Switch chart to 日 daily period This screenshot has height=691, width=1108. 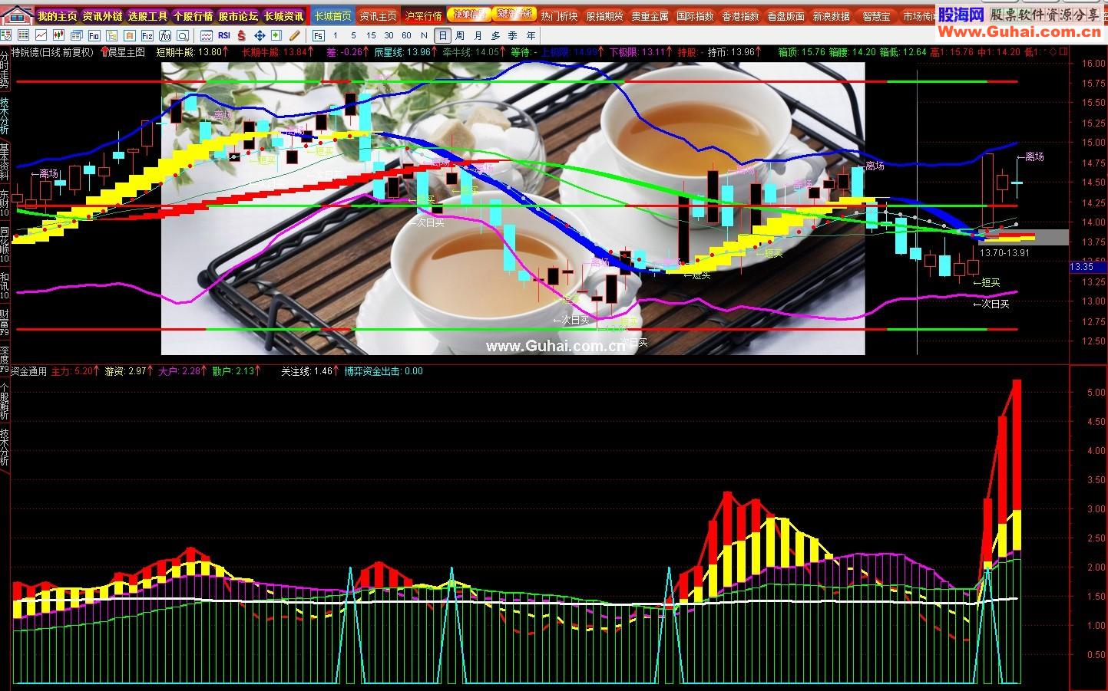click(443, 35)
